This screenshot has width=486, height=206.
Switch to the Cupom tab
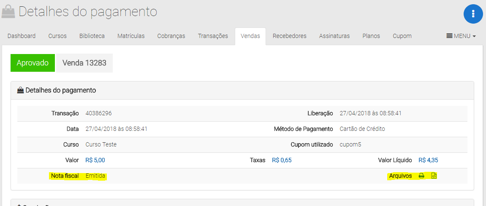pyautogui.click(x=402, y=36)
